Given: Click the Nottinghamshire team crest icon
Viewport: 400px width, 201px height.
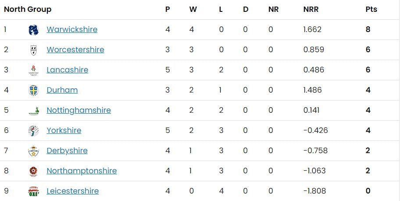Looking at the screenshot, I should click(x=33, y=111).
